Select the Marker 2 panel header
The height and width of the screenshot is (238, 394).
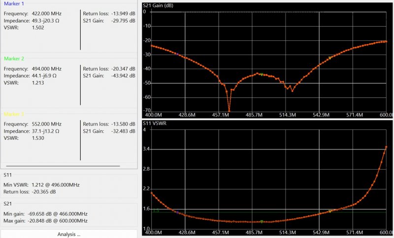[x=14, y=59]
